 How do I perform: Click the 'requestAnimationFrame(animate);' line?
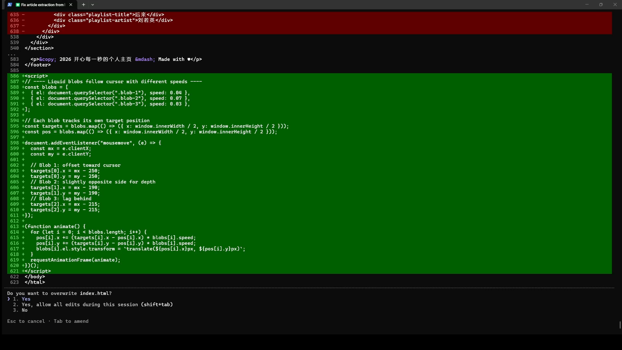point(75,260)
